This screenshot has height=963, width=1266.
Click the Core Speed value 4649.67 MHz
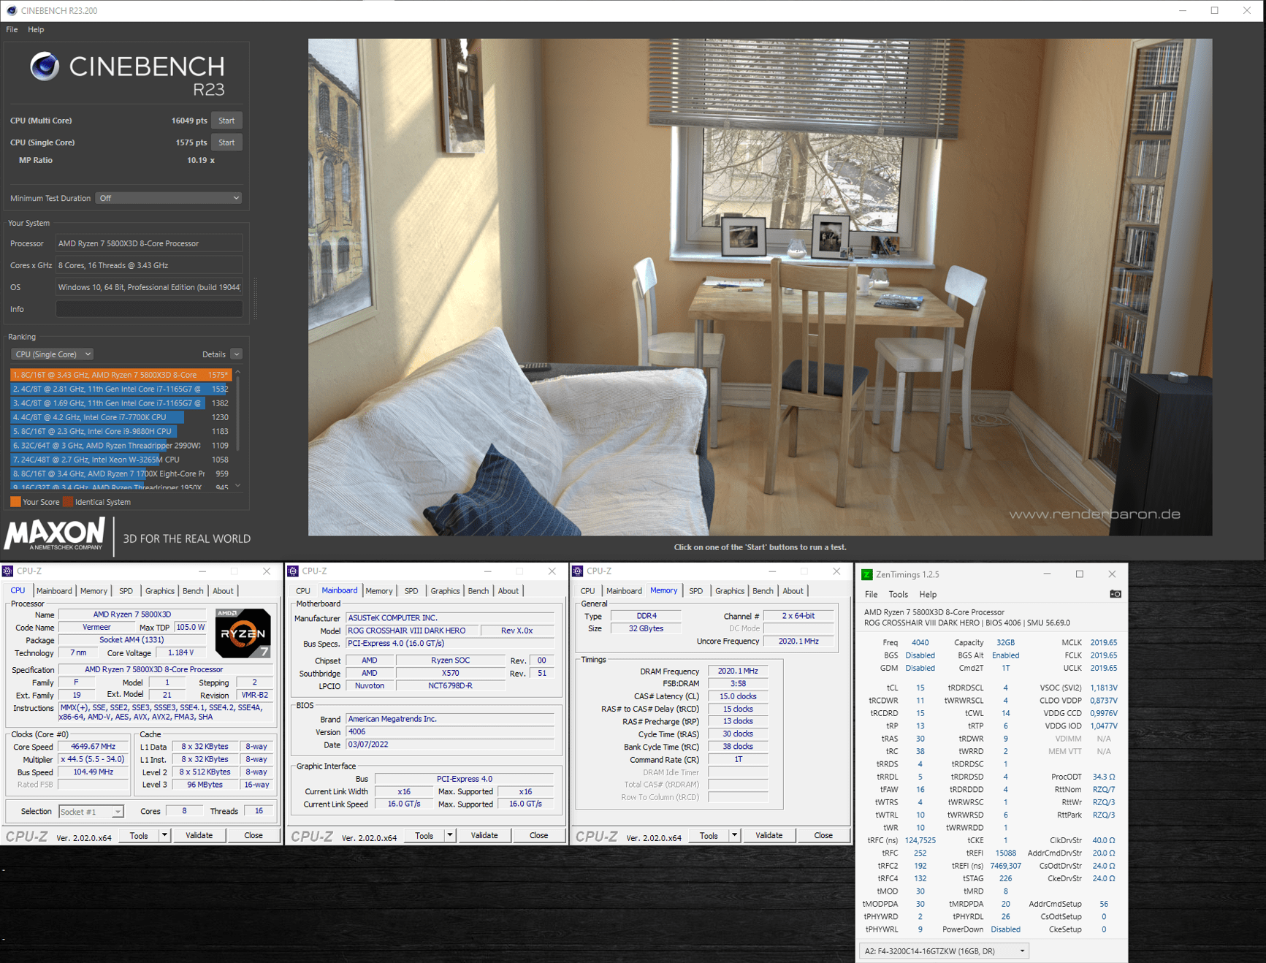click(94, 747)
